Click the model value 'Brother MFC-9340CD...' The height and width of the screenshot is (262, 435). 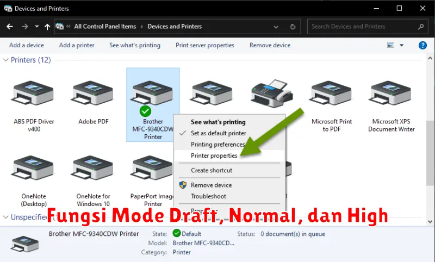[x=203, y=243]
